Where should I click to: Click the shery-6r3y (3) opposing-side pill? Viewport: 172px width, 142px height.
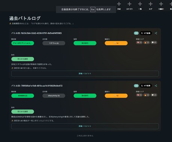pos(54,96)
